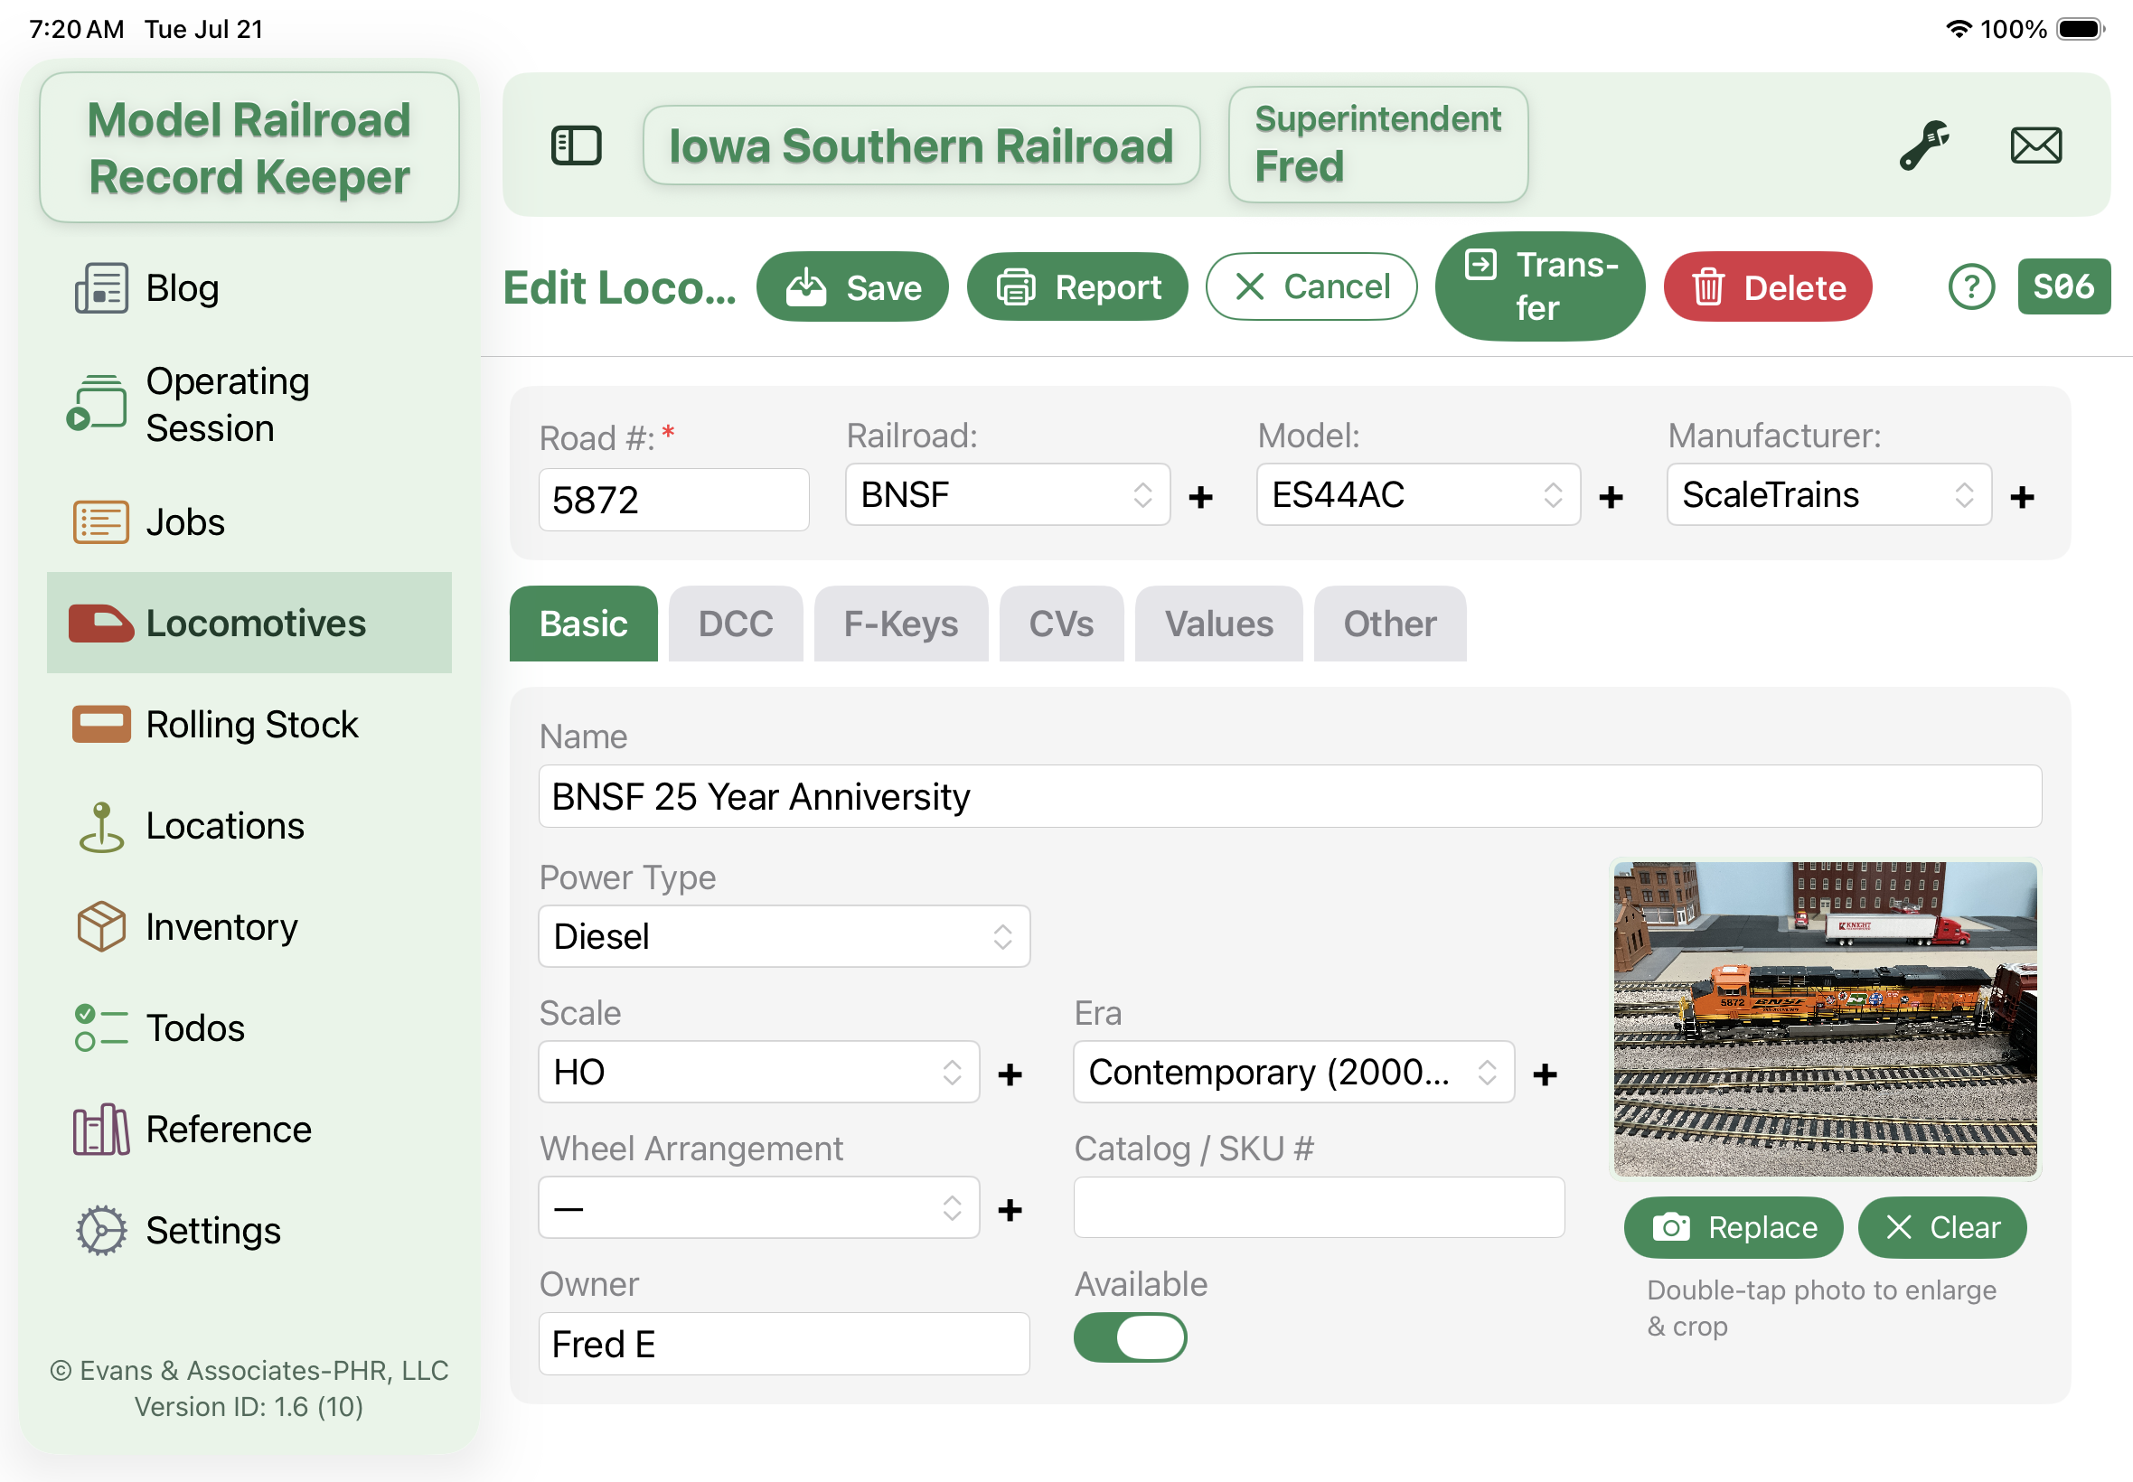Toggle the sidebar panel icon
Viewport: 2133px width, 1482px height.
coord(576,145)
